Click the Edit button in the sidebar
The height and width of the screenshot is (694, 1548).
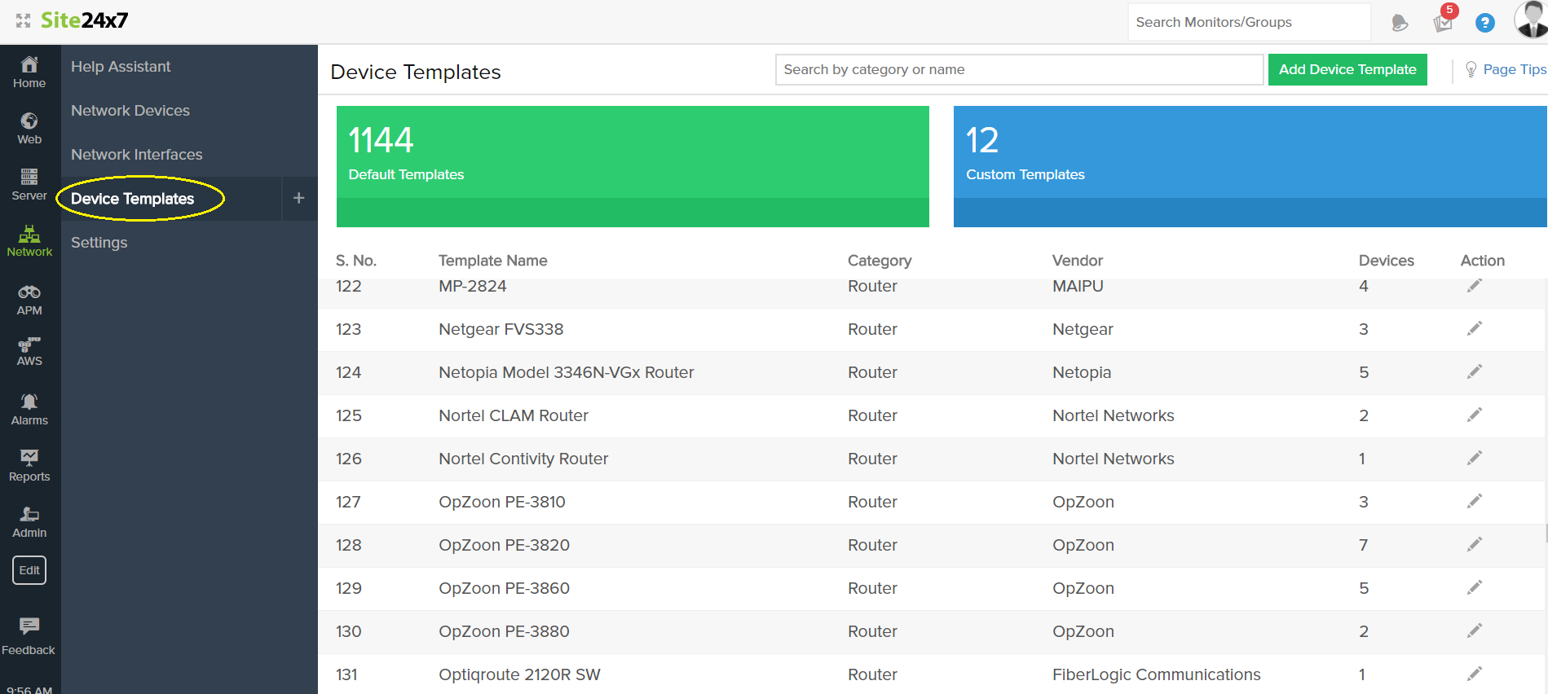[29, 570]
